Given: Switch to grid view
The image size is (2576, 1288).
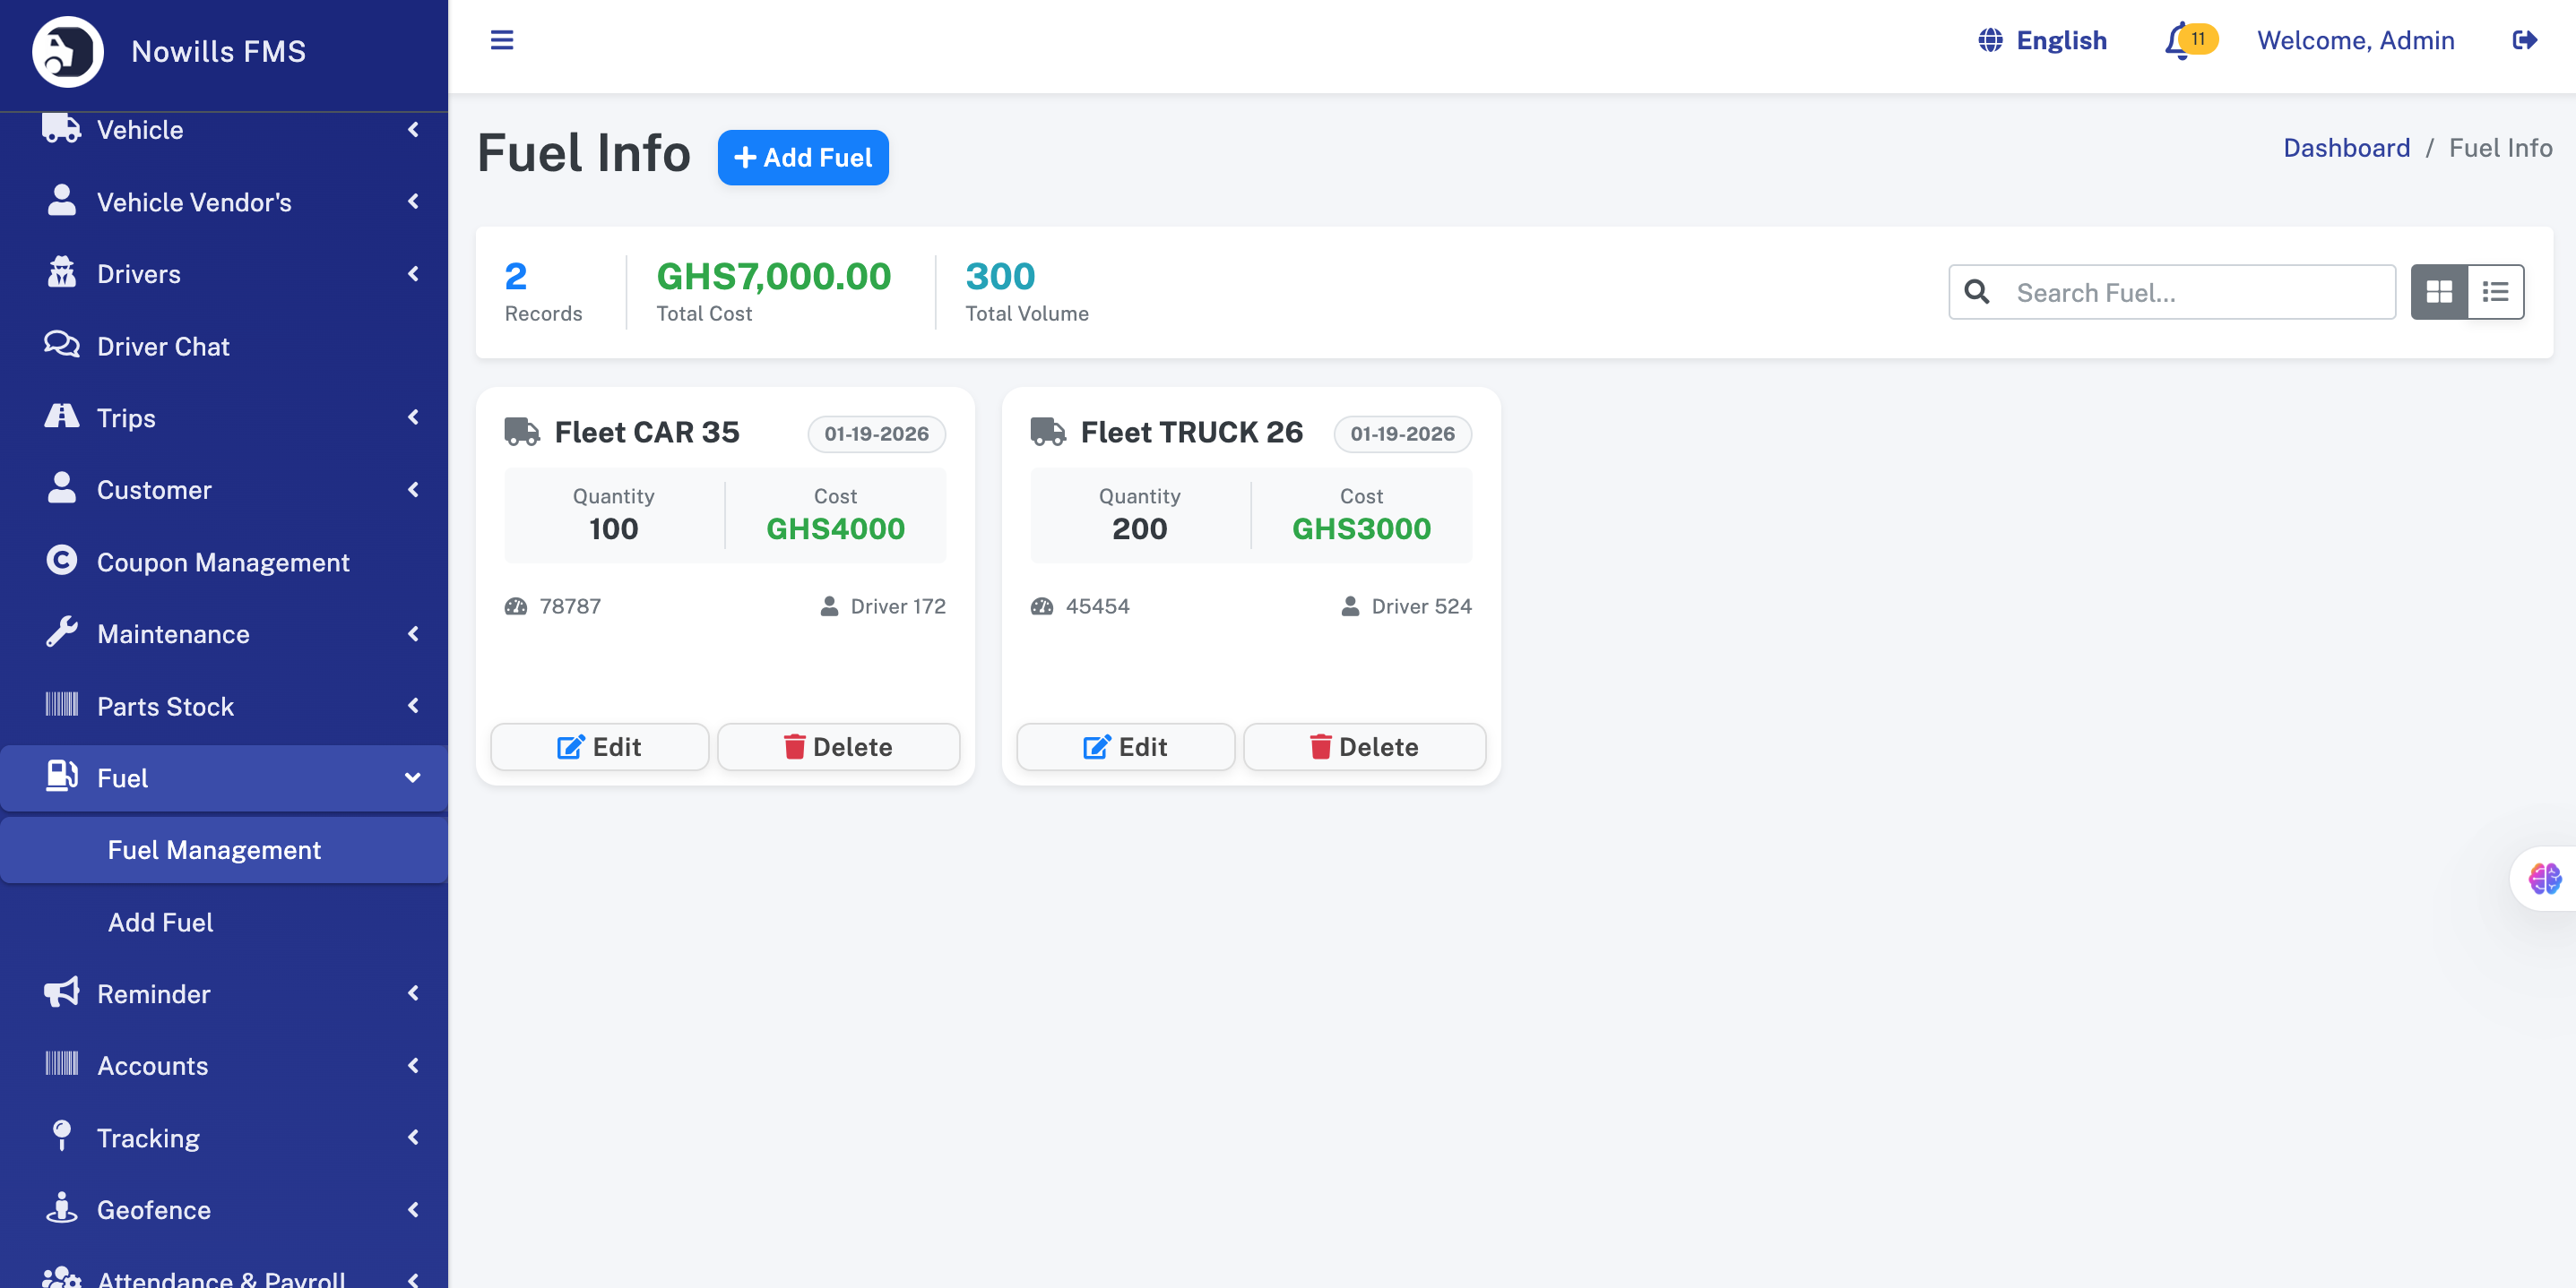Looking at the screenshot, I should (2439, 292).
